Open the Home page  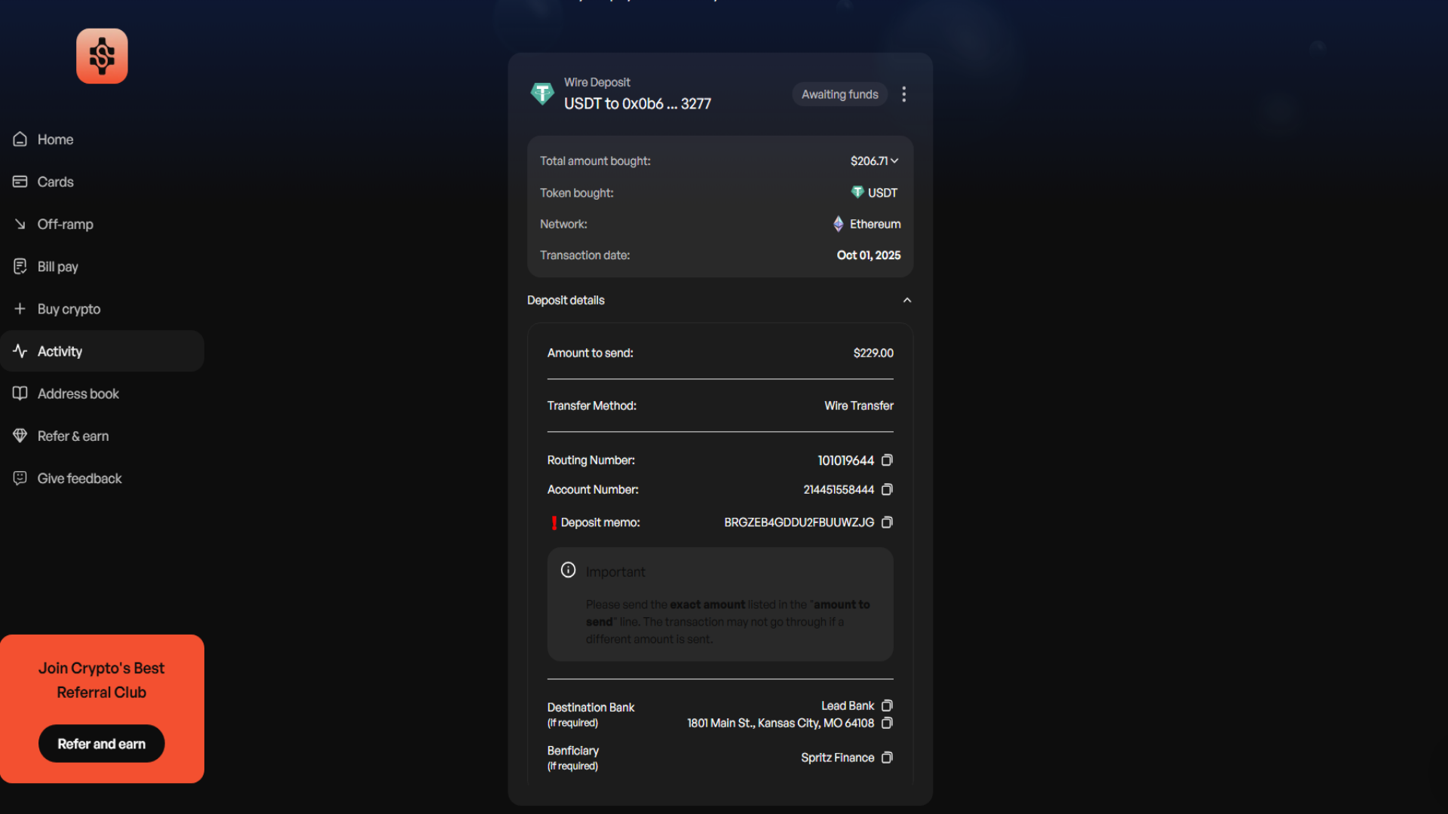click(55, 139)
